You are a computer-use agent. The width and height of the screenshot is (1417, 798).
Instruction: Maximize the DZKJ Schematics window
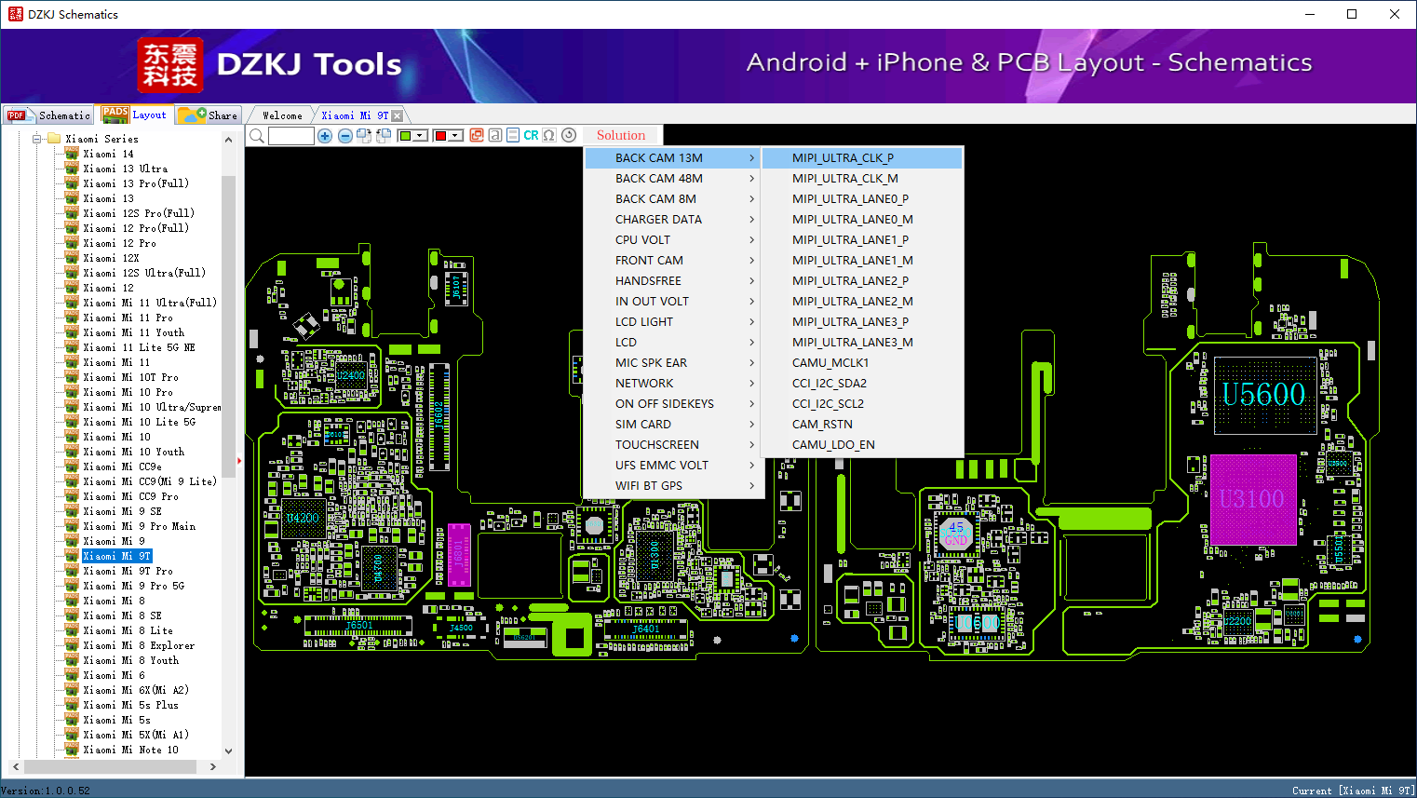coord(1352,14)
